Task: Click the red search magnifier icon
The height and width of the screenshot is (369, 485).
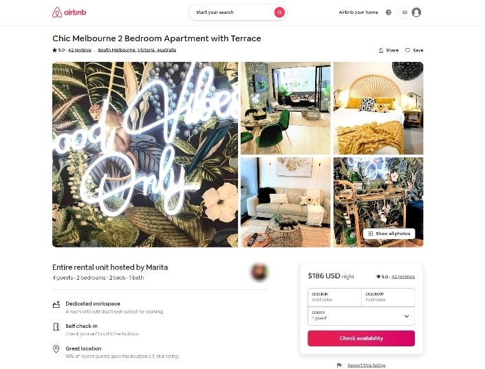Action: coord(279,12)
